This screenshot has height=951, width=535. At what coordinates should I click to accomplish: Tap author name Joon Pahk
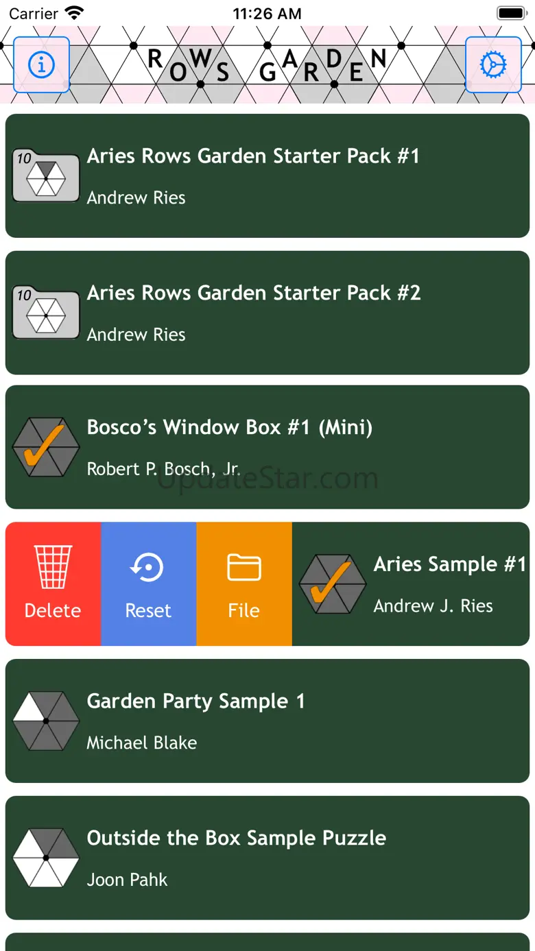(x=127, y=880)
